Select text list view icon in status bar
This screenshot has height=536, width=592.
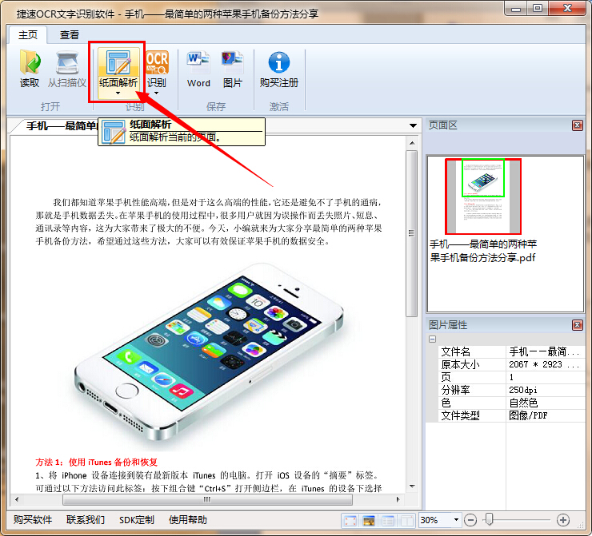387,521
